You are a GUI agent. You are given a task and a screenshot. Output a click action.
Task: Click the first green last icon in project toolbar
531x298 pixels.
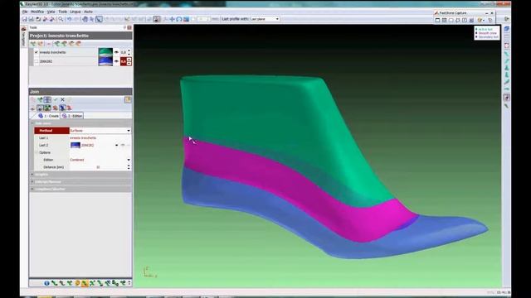coord(33,44)
